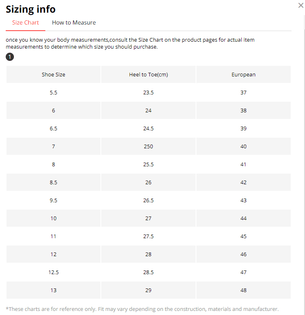Click European size 38 cell
305x315 pixels.
[x=243, y=111]
